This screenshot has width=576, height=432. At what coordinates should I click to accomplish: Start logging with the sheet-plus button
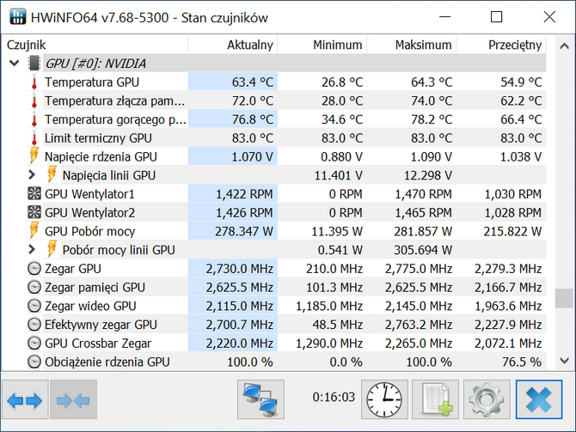coord(435,399)
